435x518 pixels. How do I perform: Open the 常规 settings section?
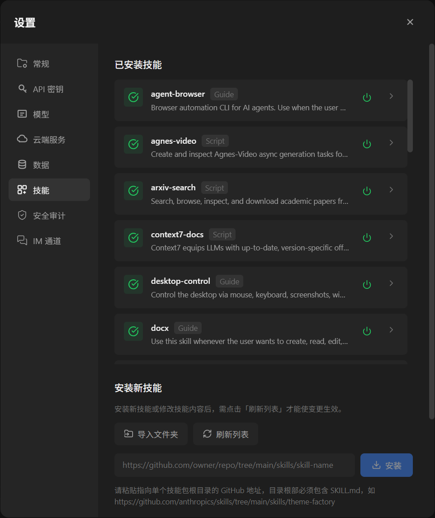(x=49, y=63)
